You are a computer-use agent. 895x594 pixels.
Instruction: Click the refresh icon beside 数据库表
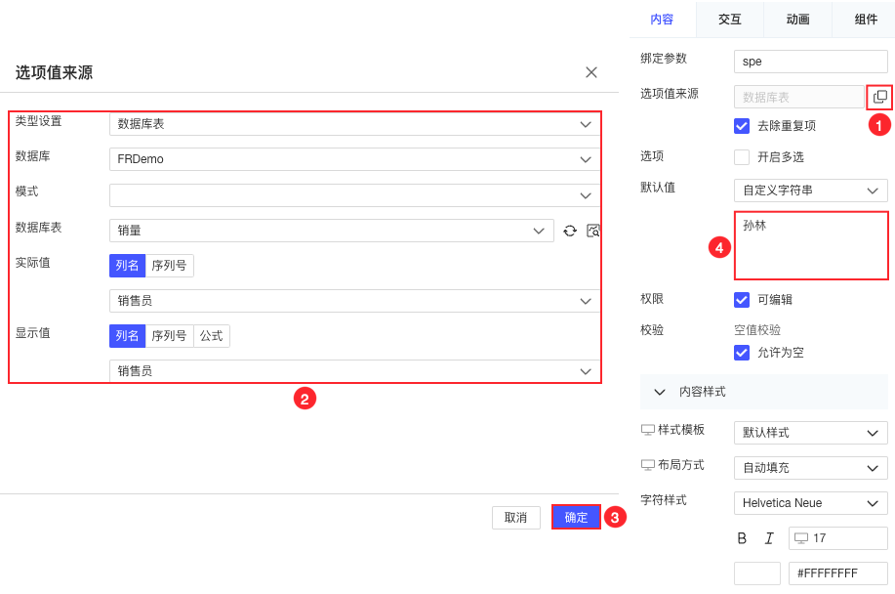(570, 231)
